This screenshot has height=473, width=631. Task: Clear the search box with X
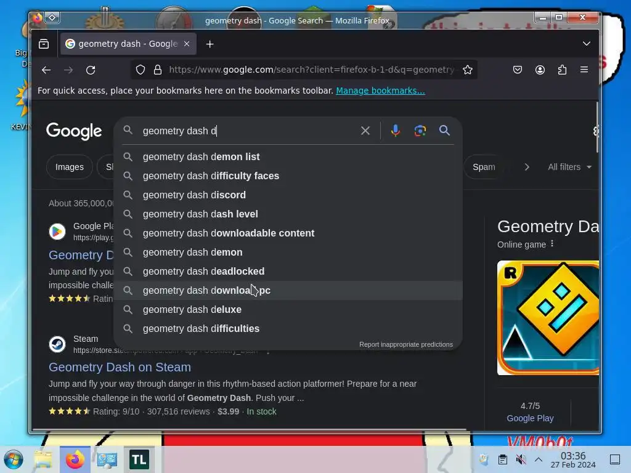(x=365, y=131)
